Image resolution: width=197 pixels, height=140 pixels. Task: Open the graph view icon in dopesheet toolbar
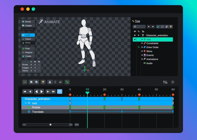pos(25,82)
